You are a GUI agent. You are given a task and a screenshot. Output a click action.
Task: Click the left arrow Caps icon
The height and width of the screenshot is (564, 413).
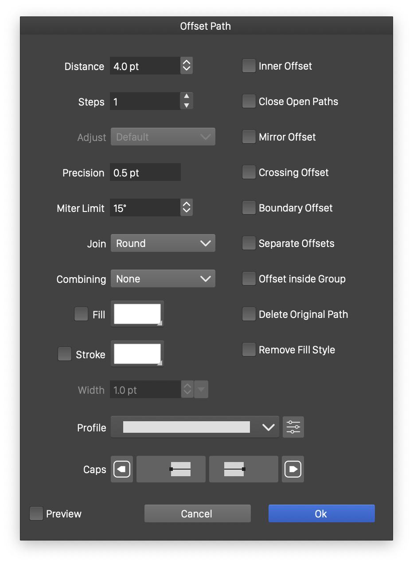(121, 469)
